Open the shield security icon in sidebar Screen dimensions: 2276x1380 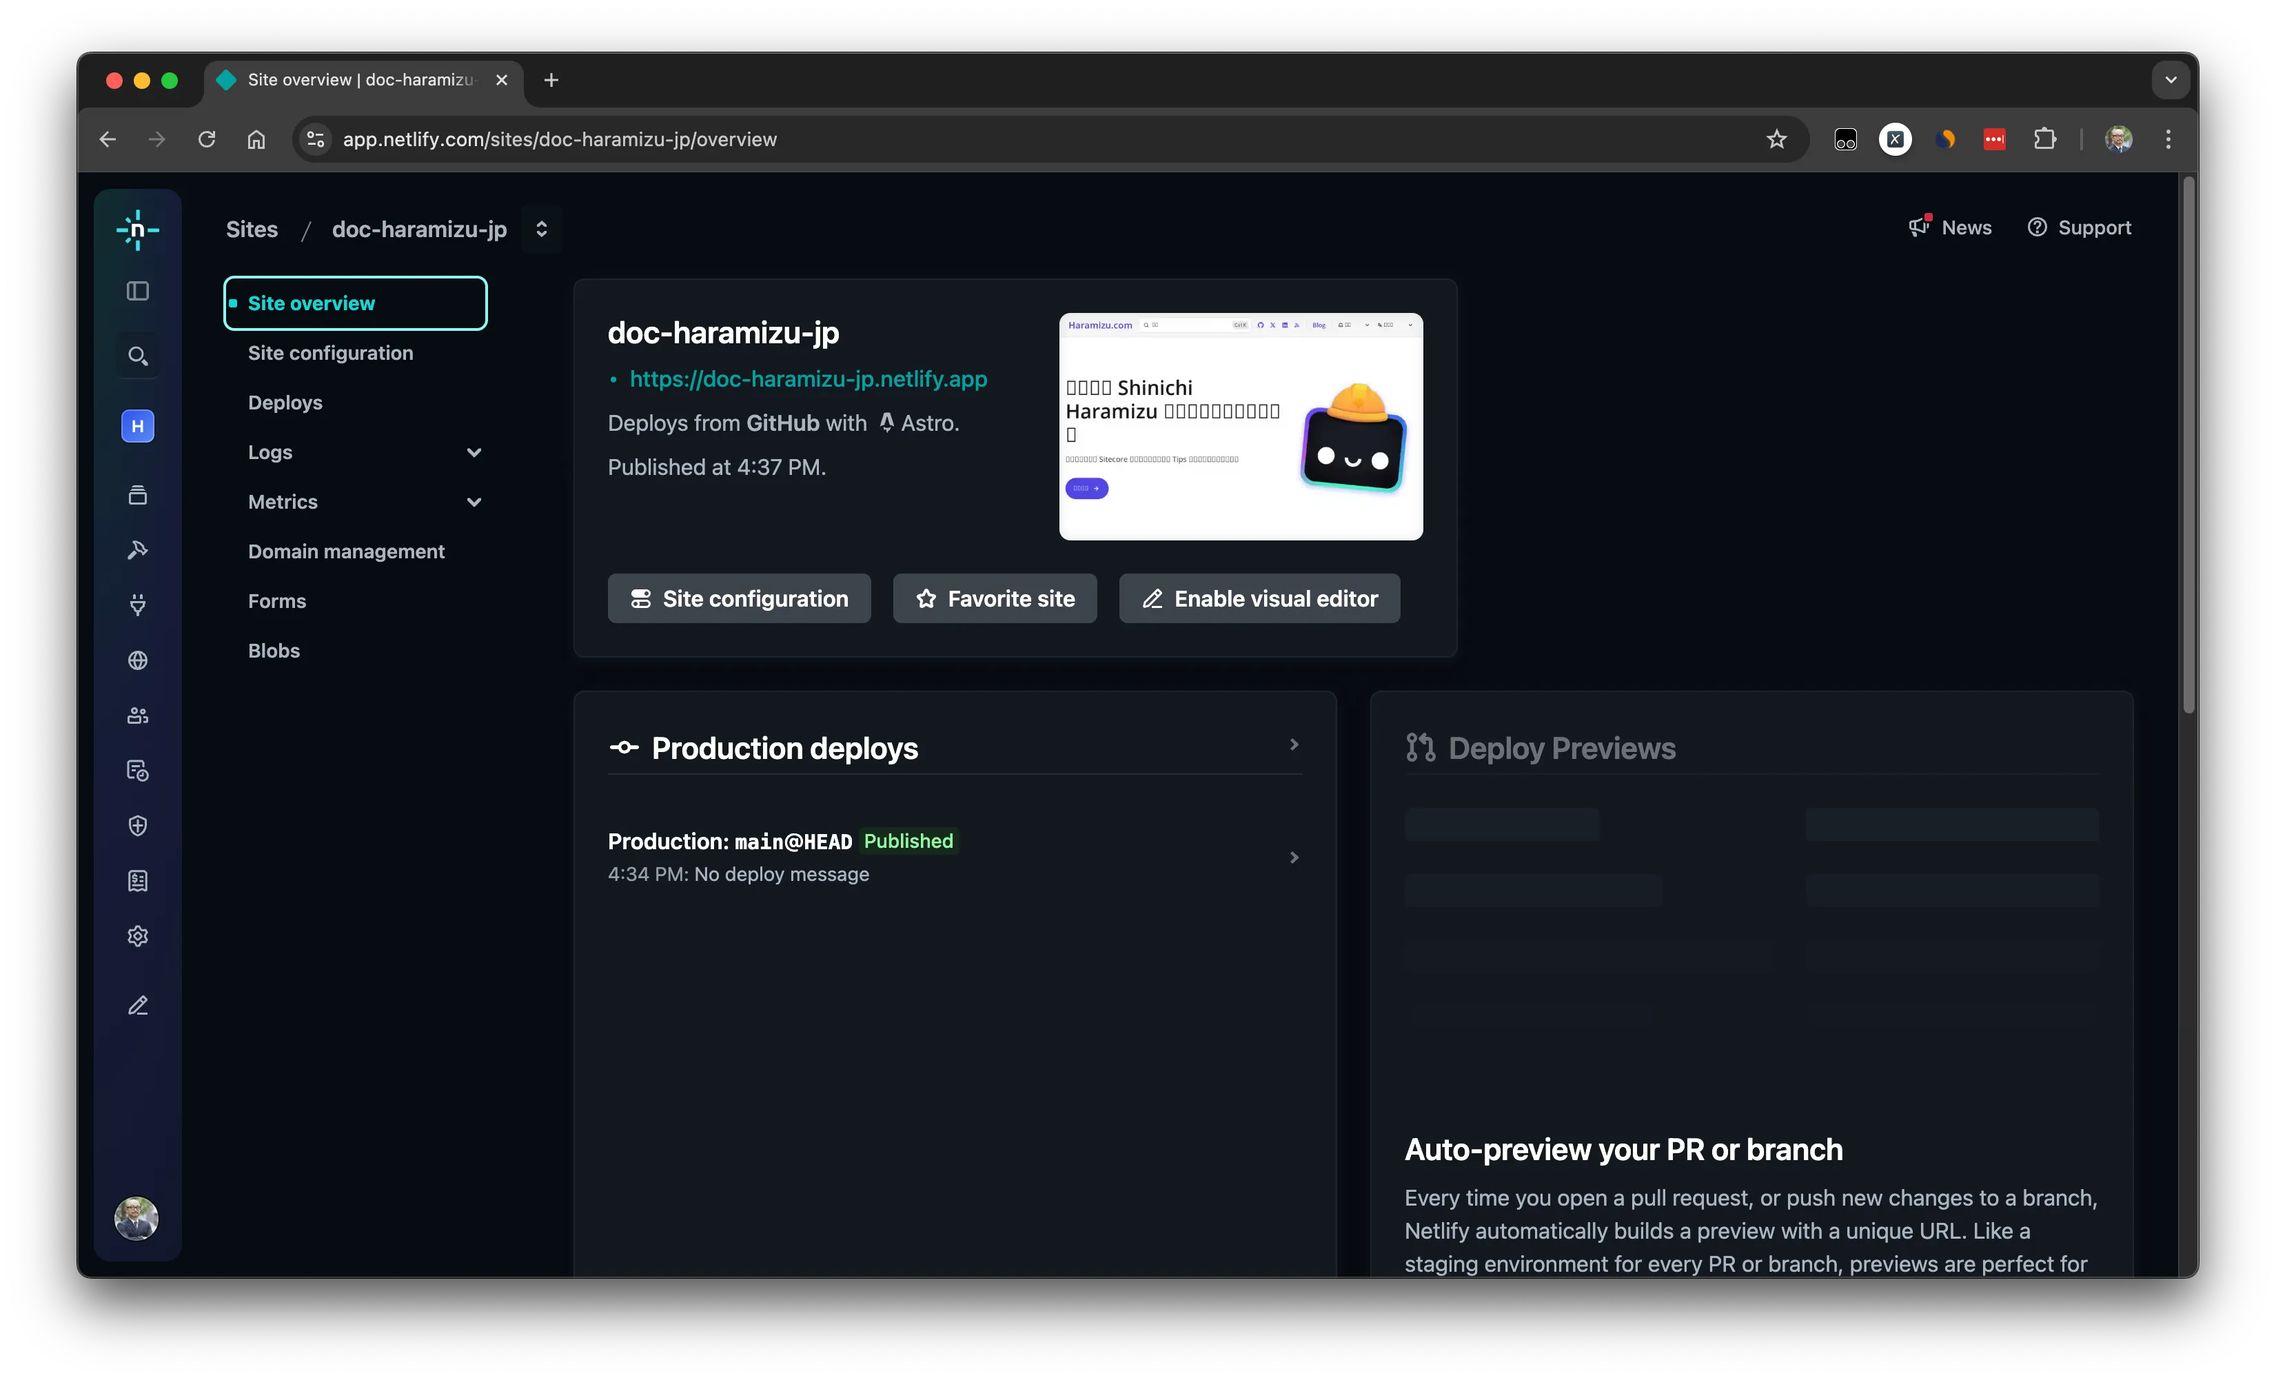[138, 826]
